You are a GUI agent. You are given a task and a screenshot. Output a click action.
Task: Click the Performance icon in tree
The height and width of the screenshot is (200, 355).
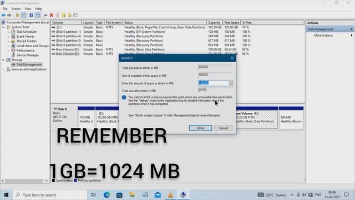[x=13, y=51]
